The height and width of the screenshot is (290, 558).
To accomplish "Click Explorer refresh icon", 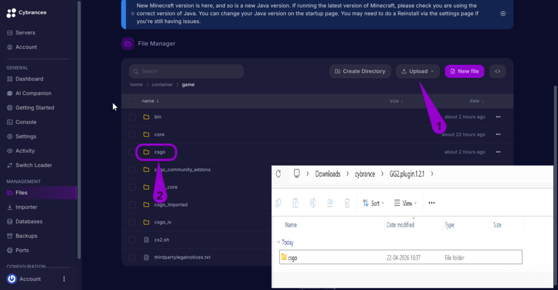I will 278,174.
